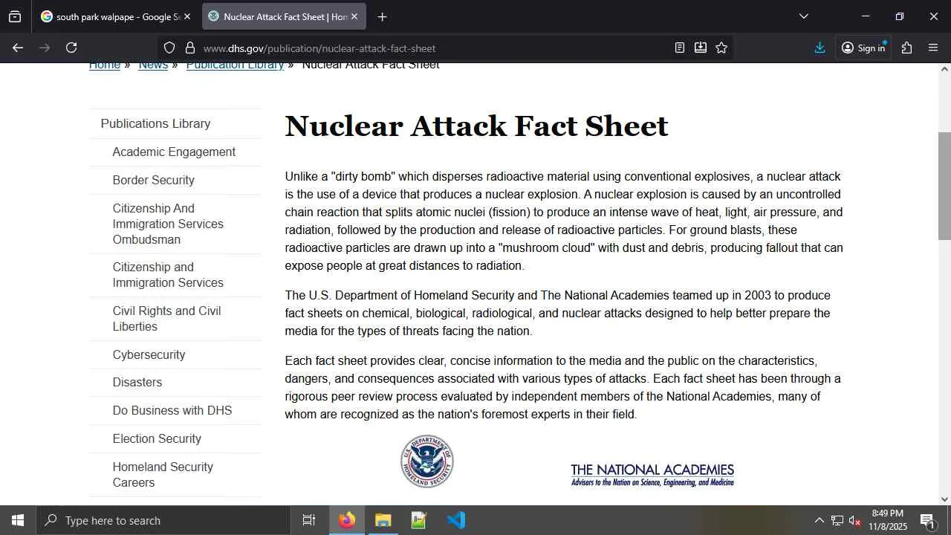Open the Firefox View recent browsing icon
This screenshot has height=535, width=951.
pyautogui.click(x=15, y=16)
